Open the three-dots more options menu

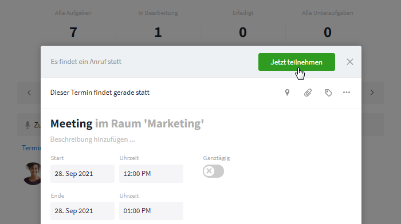(x=347, y=93)
